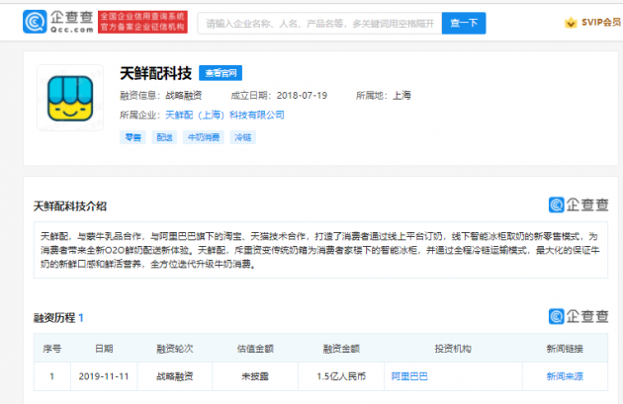
Task: Open the Qcc.com logo homepage
Action: click(58, 22)
